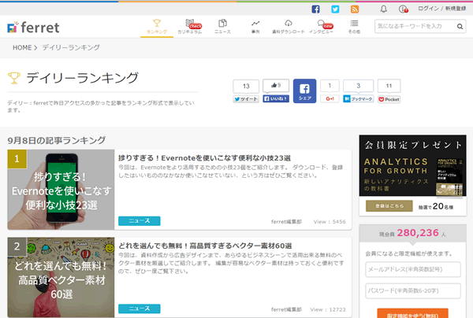473x318 pixels.
Task: Click View : 5456 text
Action: click(x=330, y=222)
